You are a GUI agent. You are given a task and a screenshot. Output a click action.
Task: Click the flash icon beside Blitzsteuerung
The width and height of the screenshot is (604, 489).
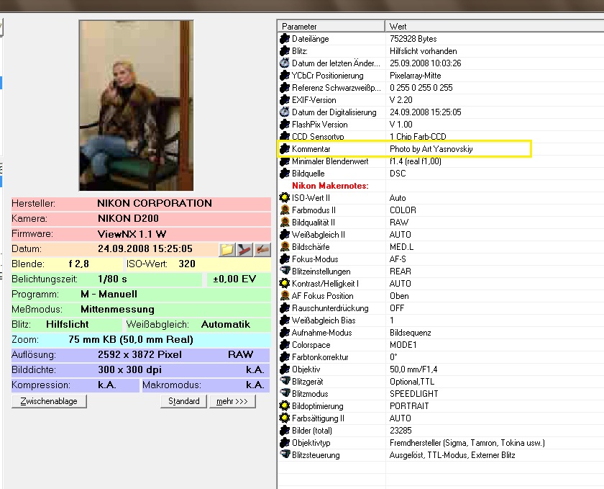click(x=285, y=454)
